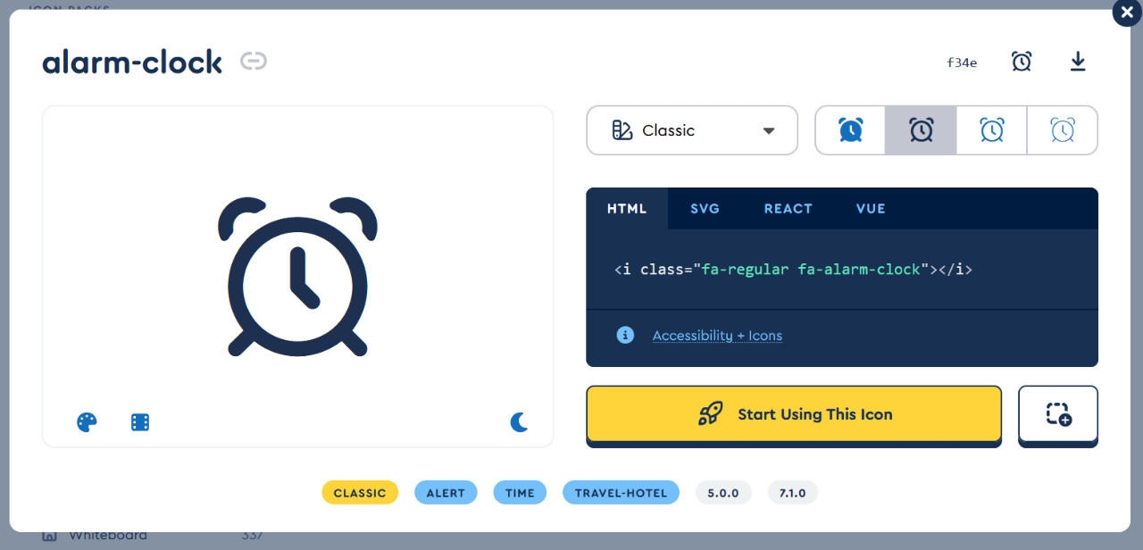Click the download icon
Image resolution: width=1143 pixels, height=550 pixels.
click(x=1078, y=62)
